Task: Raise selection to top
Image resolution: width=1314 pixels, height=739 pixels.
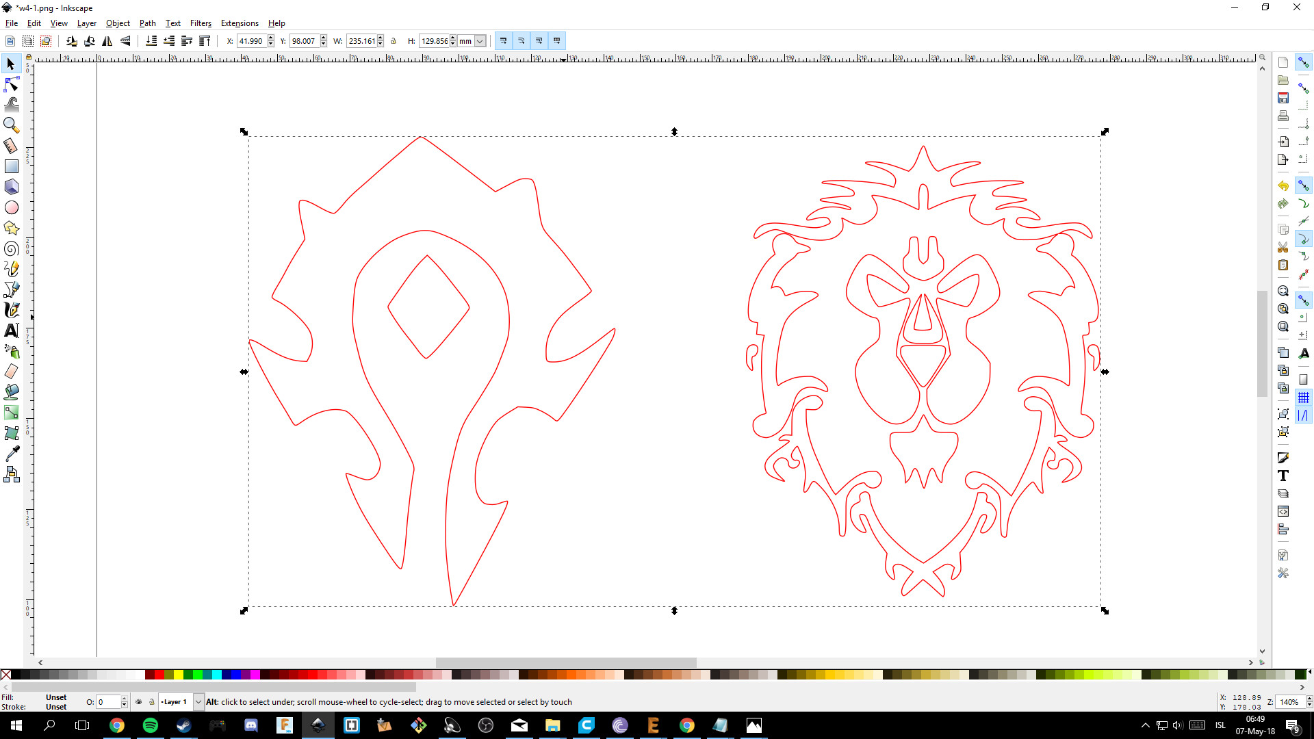Action: [204, 41]
